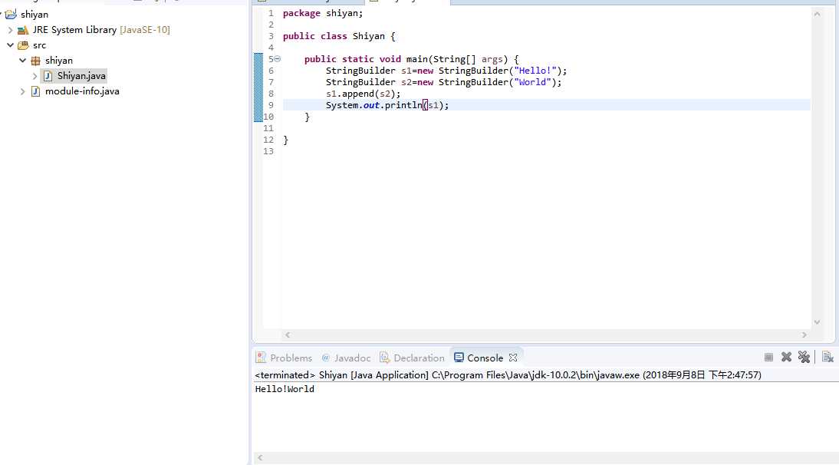Collapse the src folder node

tap(10, 45)
